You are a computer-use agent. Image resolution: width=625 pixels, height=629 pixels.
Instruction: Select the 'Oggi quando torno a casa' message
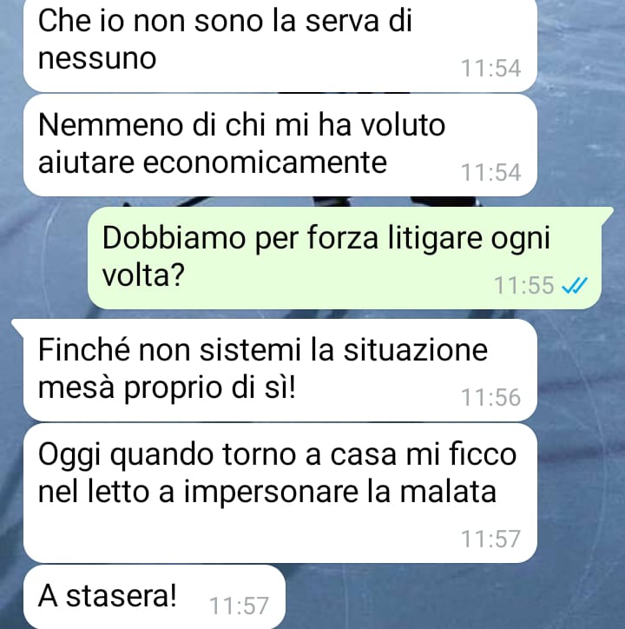(280, 493)
